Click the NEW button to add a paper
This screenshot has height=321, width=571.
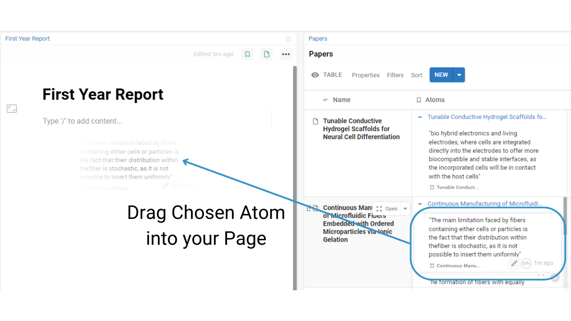click(441, 74)
